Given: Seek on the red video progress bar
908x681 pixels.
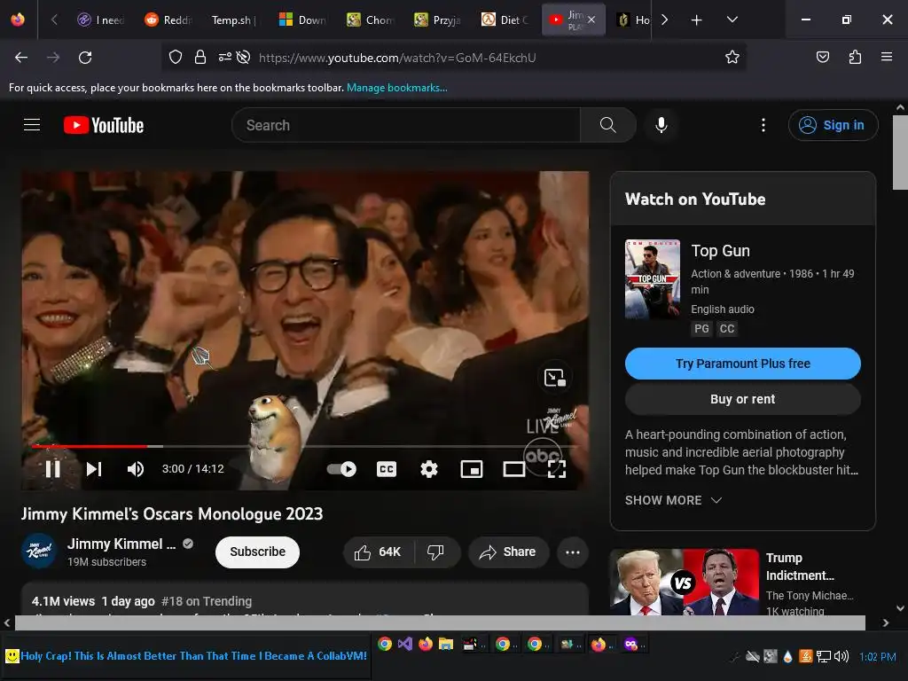Looking at the screenshot, I should click(90, 446).
